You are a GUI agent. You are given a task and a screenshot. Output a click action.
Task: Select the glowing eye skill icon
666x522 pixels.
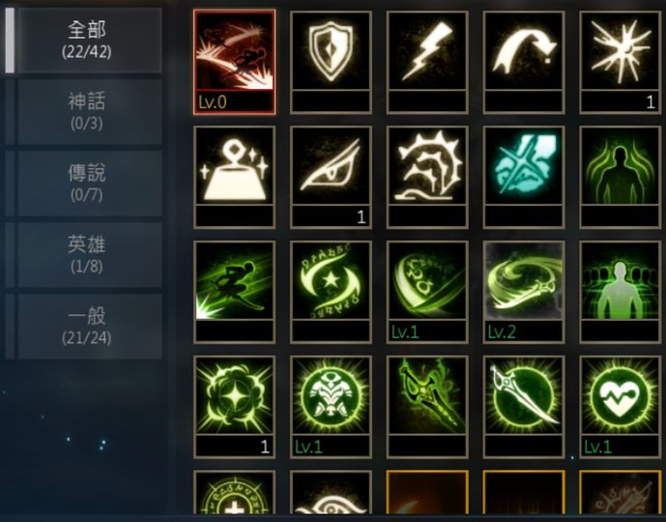pyautogui.click(x=331, y=177)
